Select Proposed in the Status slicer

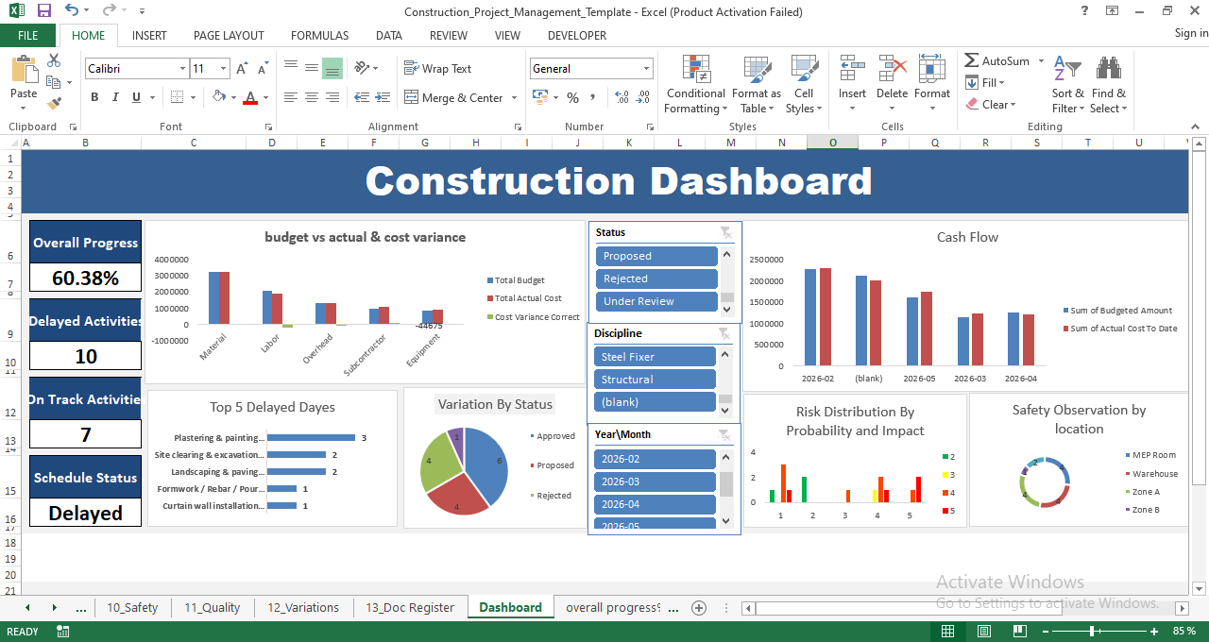point(656,255)
